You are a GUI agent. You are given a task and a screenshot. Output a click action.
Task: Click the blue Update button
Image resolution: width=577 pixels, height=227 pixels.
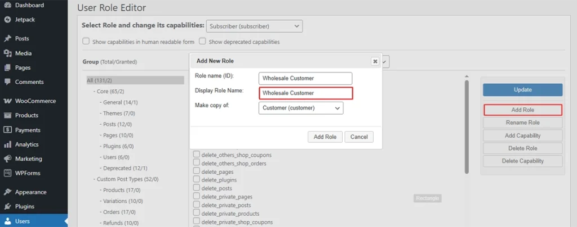(522, 90)
